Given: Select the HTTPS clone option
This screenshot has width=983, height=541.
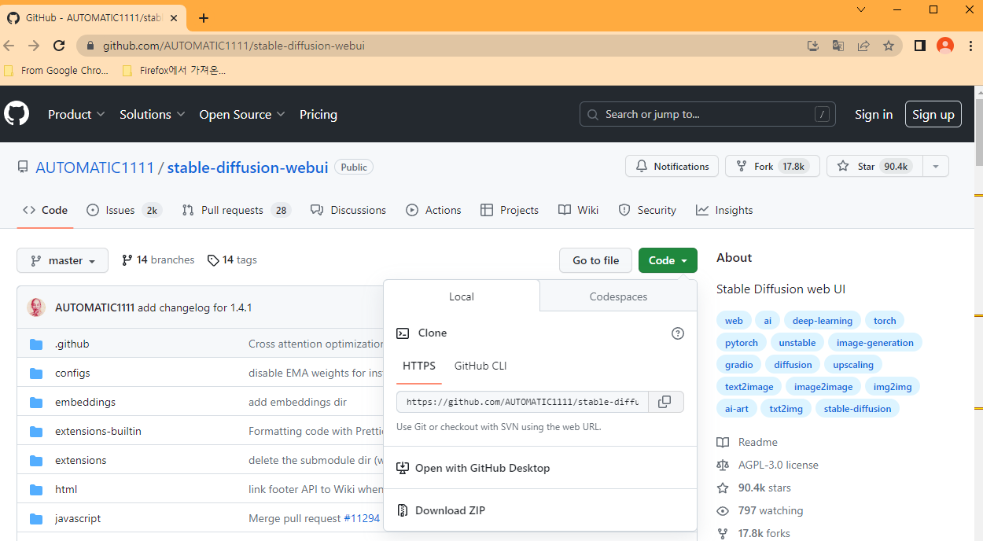Looking at the screenshot, I should [x=418, y=366].
